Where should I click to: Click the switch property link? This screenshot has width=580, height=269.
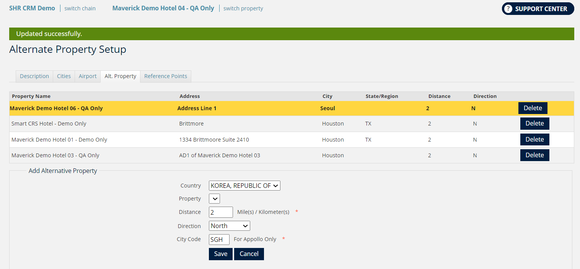click(243, 8)
